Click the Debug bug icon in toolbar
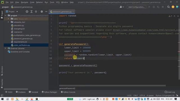 click(154, 7)
